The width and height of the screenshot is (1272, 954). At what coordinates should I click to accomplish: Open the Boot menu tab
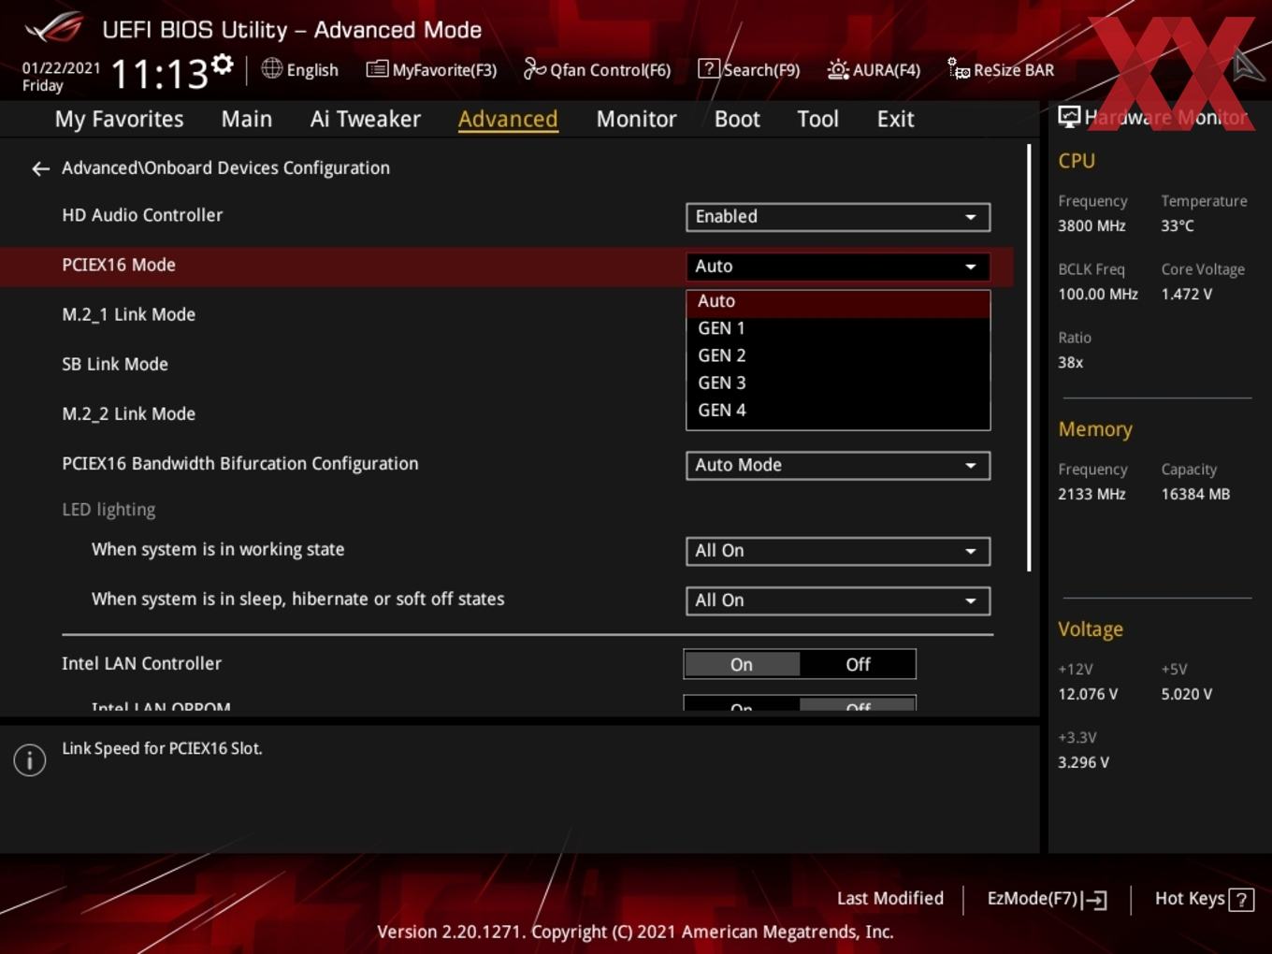click(736, 119)
